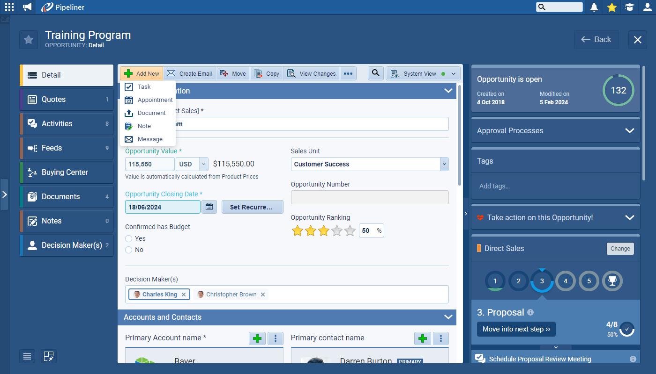Expand the Approval Processes panel
The width and height of the screenshot is (656, 374).
tap(629, 130)
